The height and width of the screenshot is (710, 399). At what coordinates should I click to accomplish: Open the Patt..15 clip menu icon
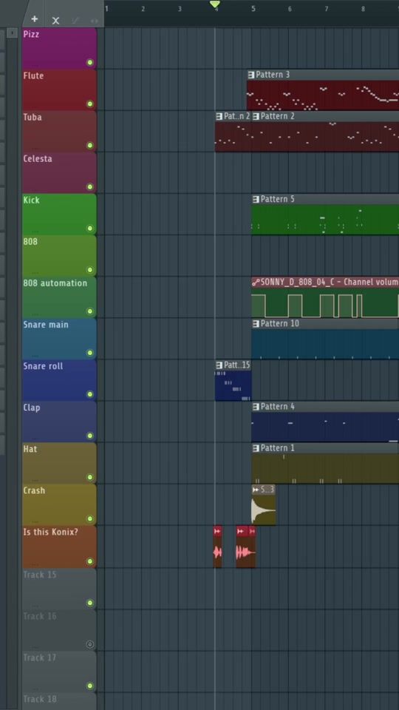click(219, 365)
